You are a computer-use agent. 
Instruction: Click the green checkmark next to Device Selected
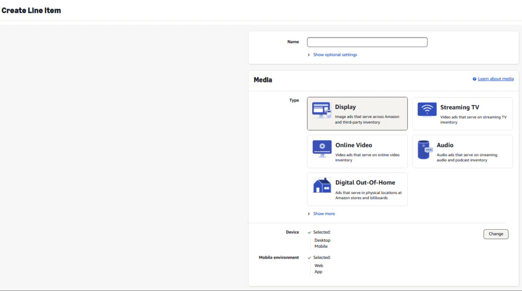[x=310, y=232]
